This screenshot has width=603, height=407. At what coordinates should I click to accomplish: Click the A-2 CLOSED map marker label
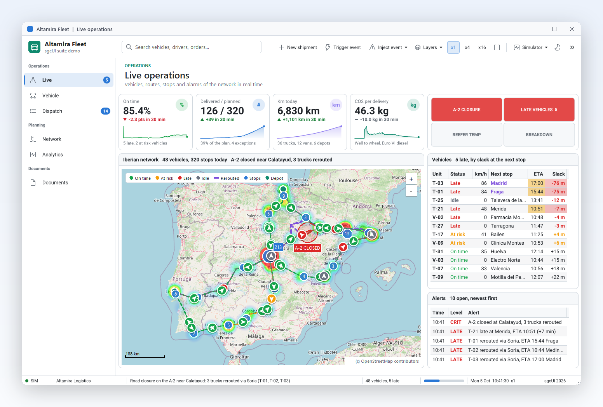point(307,248)
